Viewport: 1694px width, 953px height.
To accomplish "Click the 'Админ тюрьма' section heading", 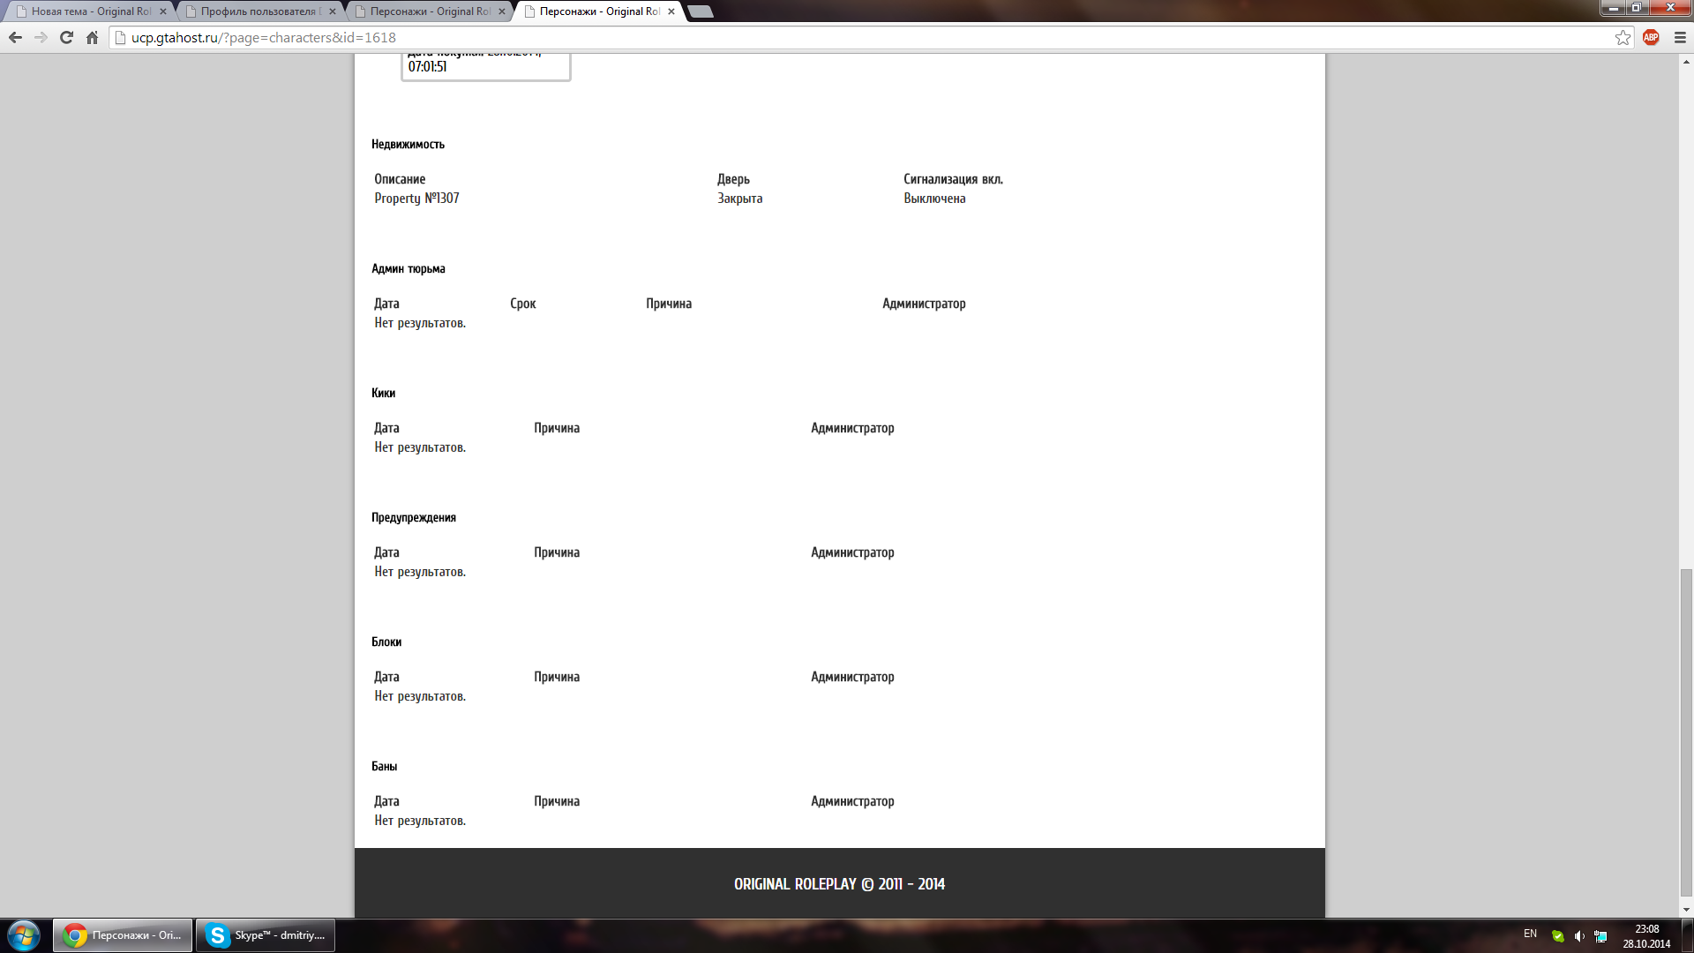I will tap(409, 268).
